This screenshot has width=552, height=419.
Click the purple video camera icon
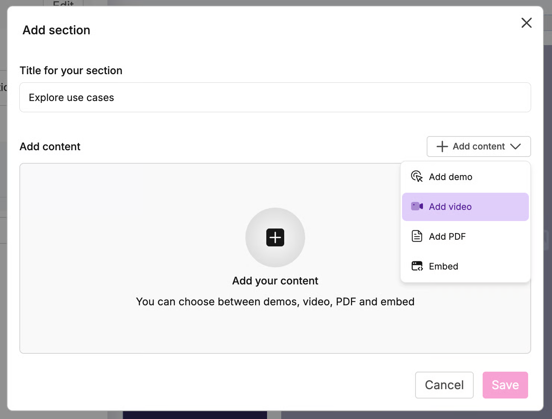pos(417,207)
